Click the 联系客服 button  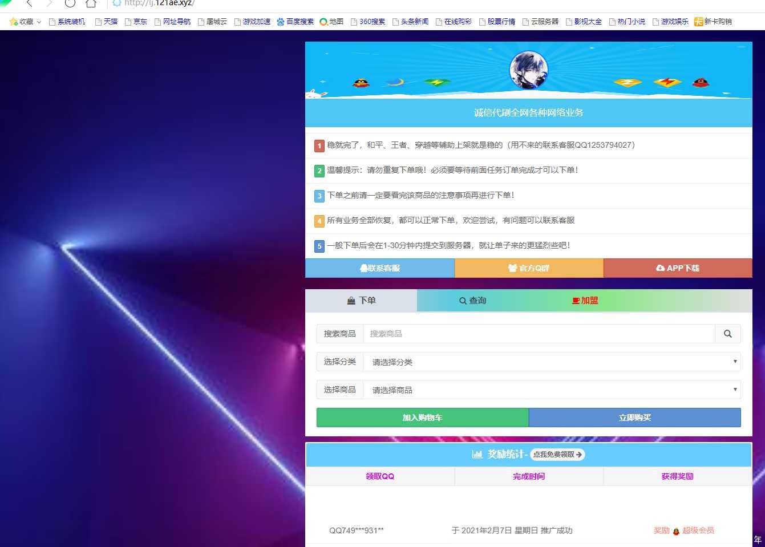pos(380,268)
